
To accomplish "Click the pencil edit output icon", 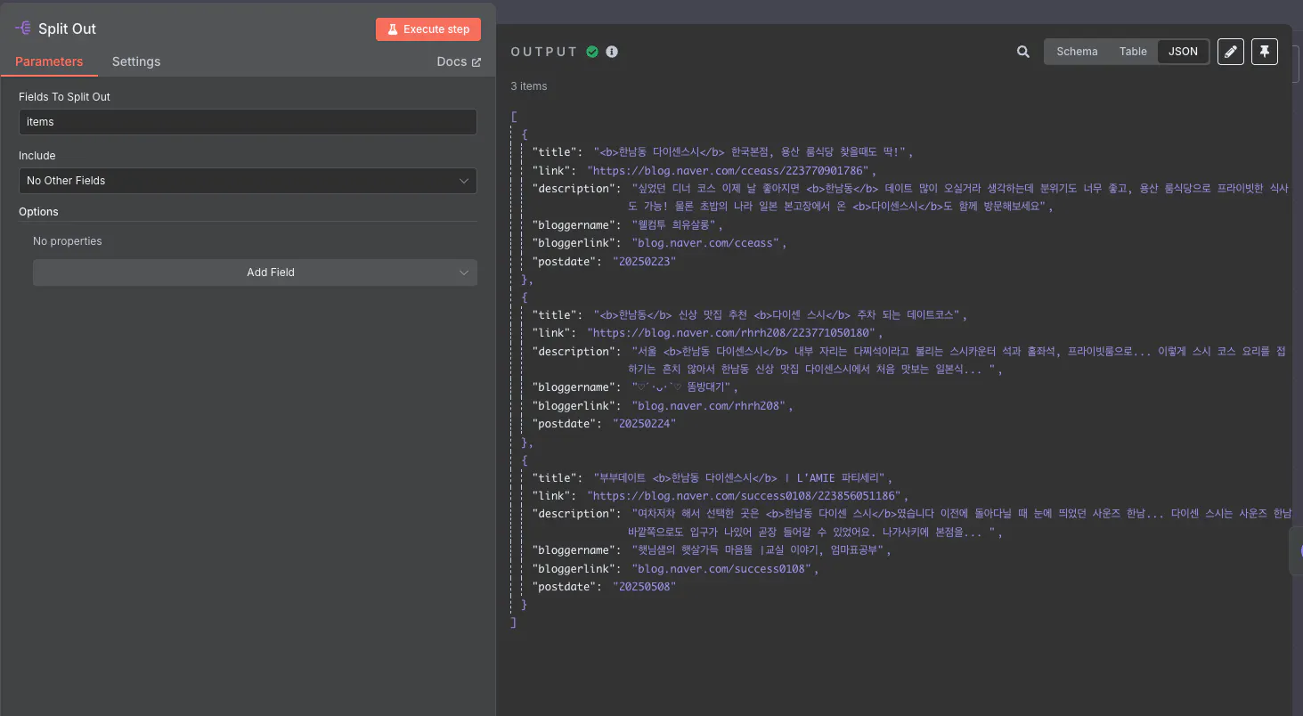I will 1230,52.
